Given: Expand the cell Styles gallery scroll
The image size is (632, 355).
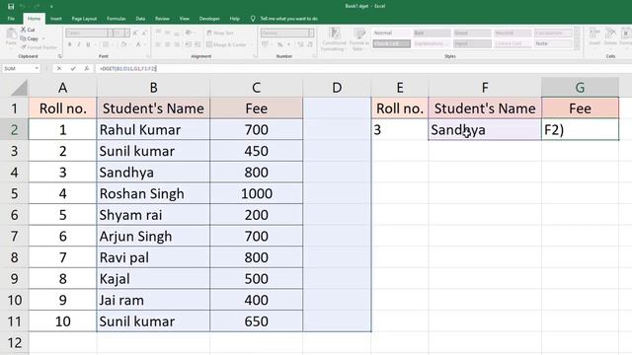Looking at the screenshot, I should pyautogui.click(x=577, y=47).
